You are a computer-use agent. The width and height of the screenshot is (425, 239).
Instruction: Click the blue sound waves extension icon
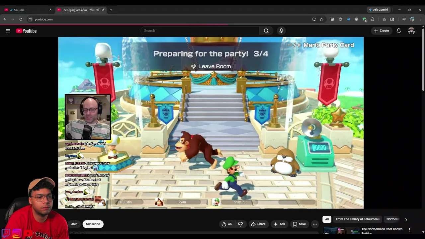click(348, 19)
